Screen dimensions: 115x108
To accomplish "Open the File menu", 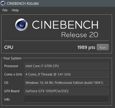I will pos(5,10).
